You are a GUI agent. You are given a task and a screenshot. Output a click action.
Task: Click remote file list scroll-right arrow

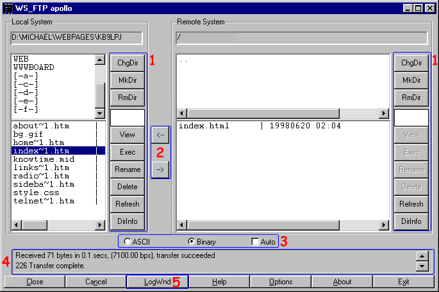coord(384,225)
